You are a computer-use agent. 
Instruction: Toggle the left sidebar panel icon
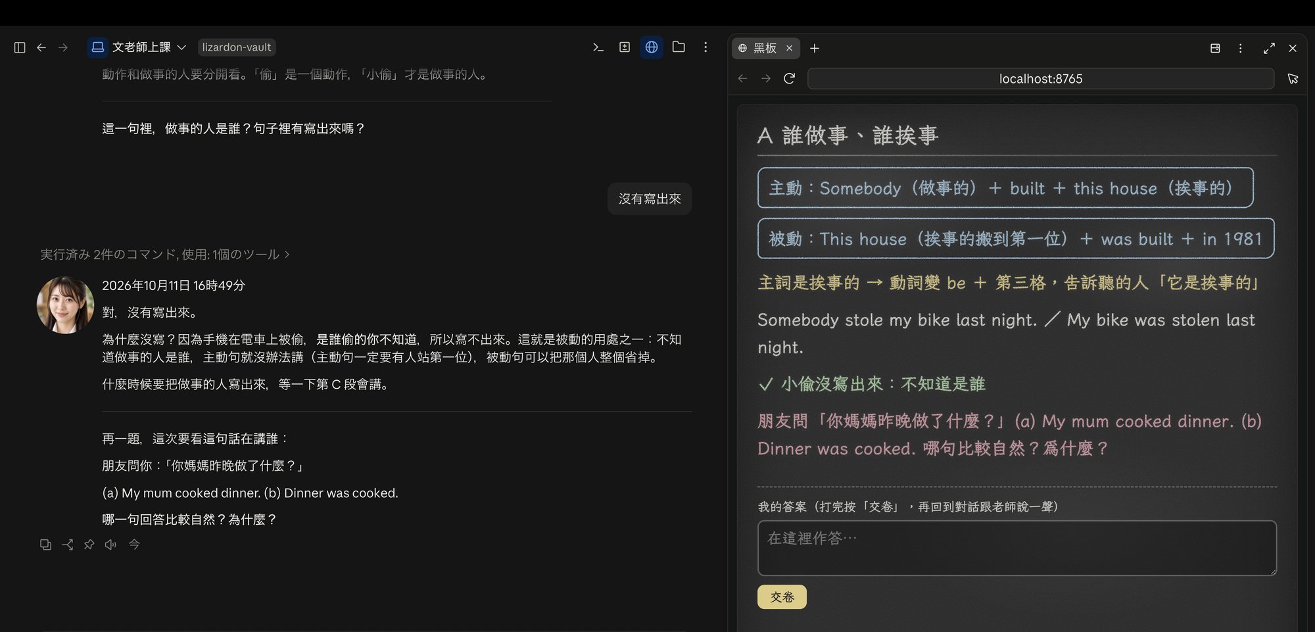pos(20,47)
